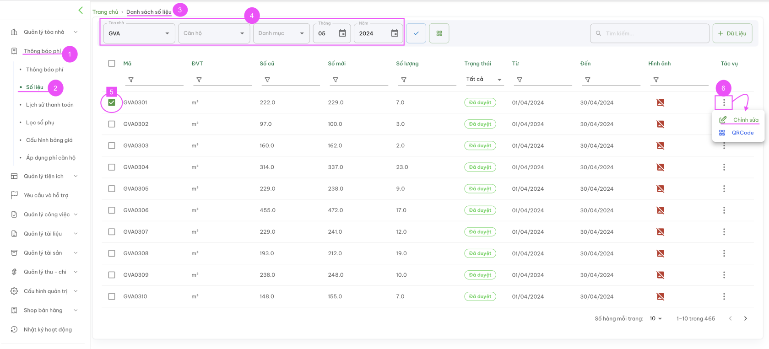Screen dimensions: 769x349
Task: Open three-dot menu for GVA0304 row
Action: pos(724,167)
